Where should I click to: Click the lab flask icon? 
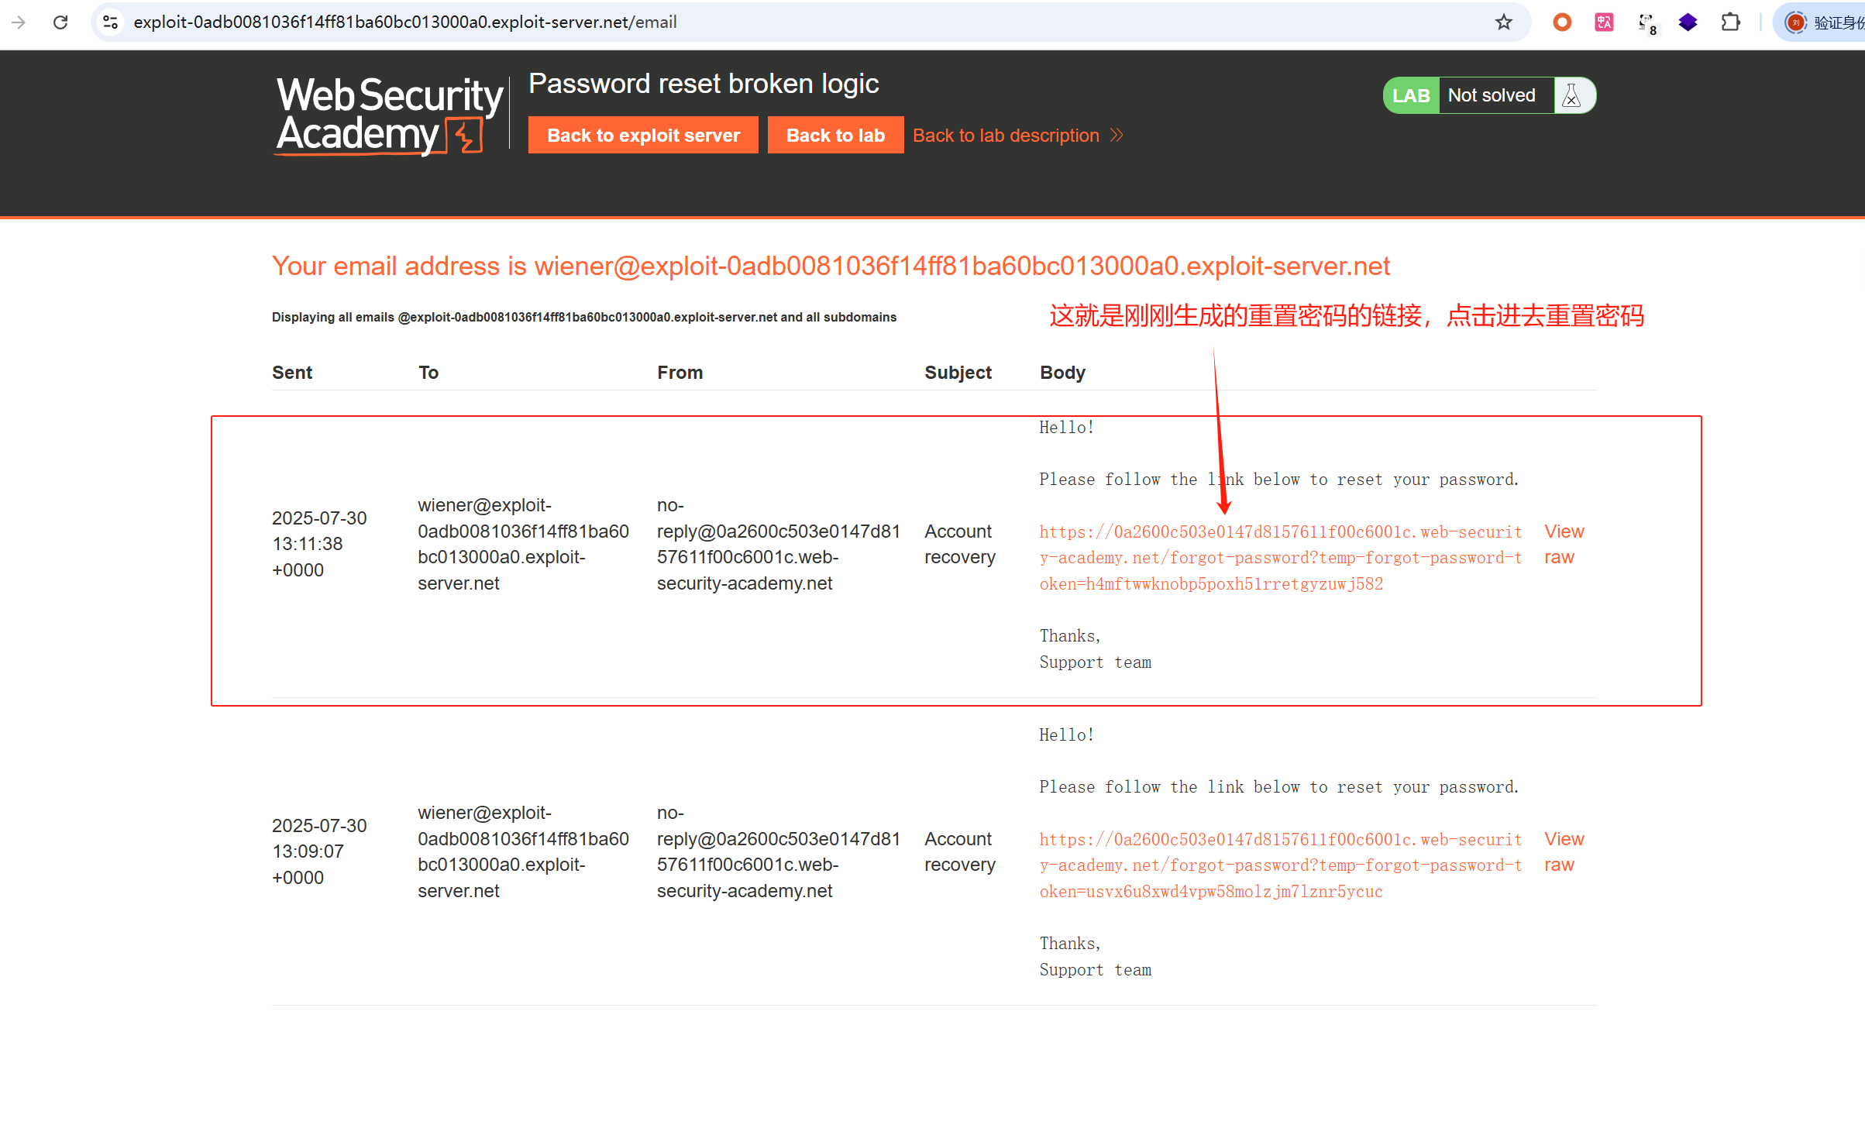point(1572,95)
